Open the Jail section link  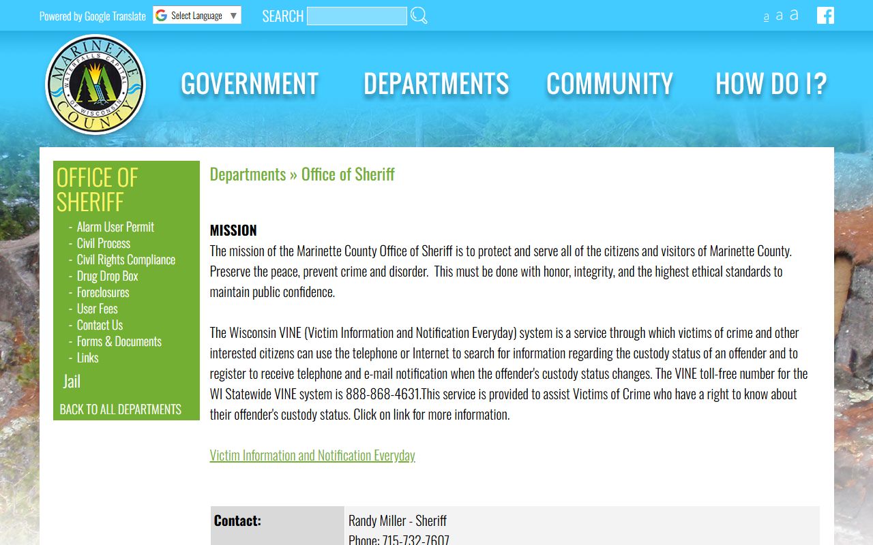click(x=72, y=381)
